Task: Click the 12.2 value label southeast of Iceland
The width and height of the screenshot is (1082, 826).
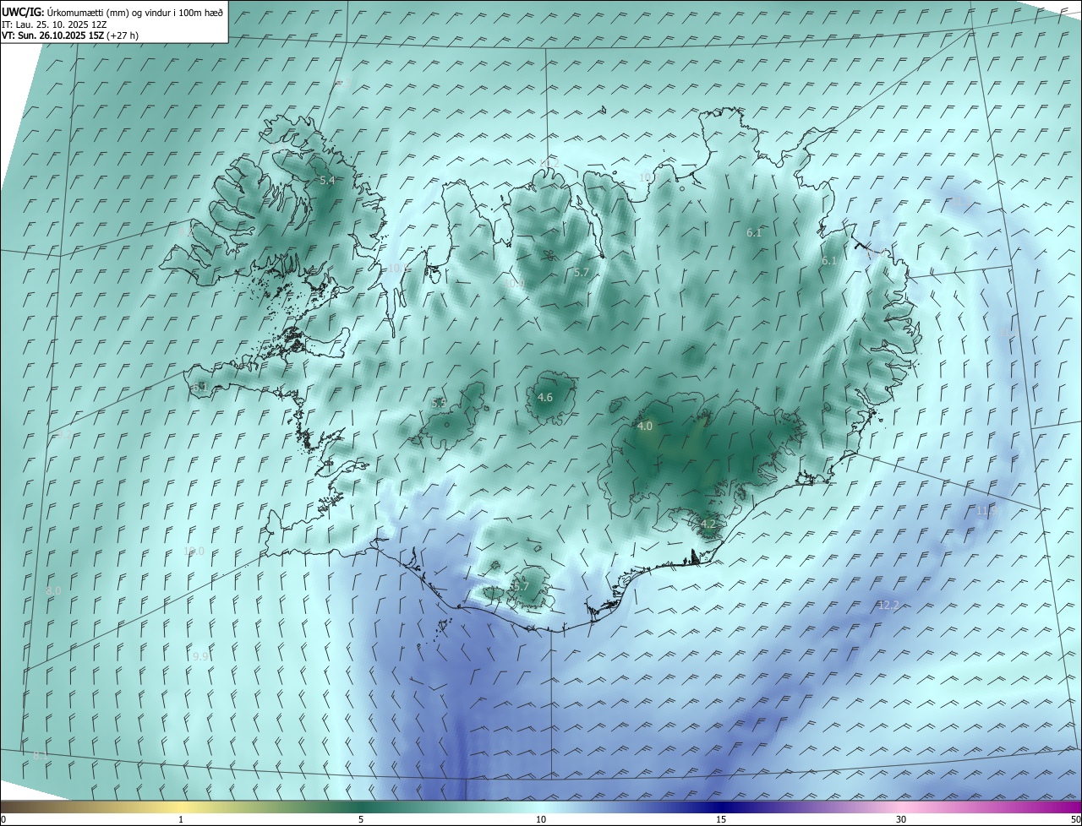Action: tap(888, 606)
